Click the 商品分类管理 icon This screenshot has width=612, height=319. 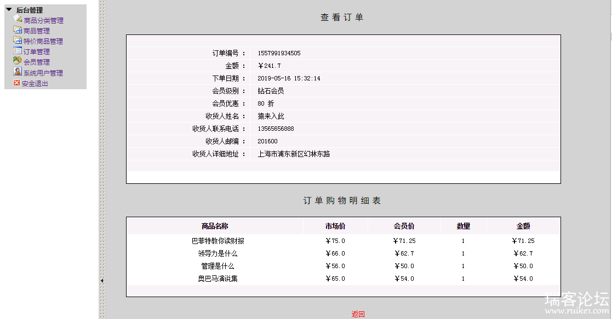click(x=18, y=19)
